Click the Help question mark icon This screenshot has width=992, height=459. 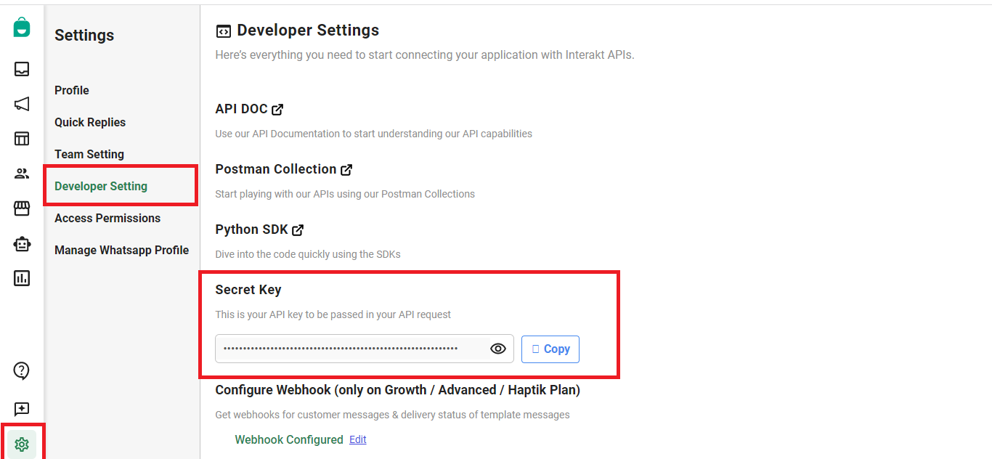pos(22,371)
